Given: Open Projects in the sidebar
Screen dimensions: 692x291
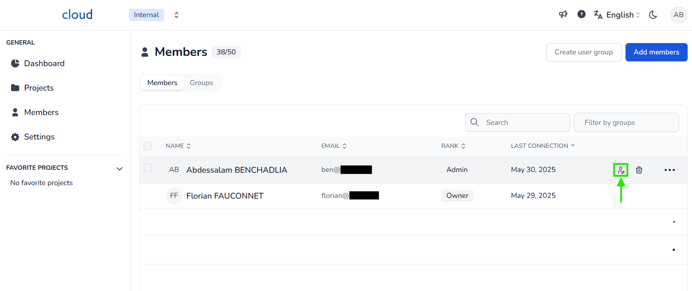Looking at the screenshot, I should pyautogui.click(x=39, y=88).
